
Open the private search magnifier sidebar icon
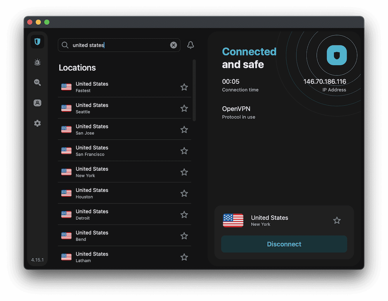pyautogui.click(x=37, y=82)
